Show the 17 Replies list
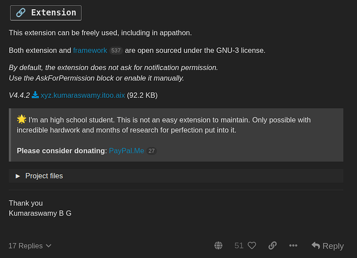This screenshot has height=258, width=357. pos(26,246)
